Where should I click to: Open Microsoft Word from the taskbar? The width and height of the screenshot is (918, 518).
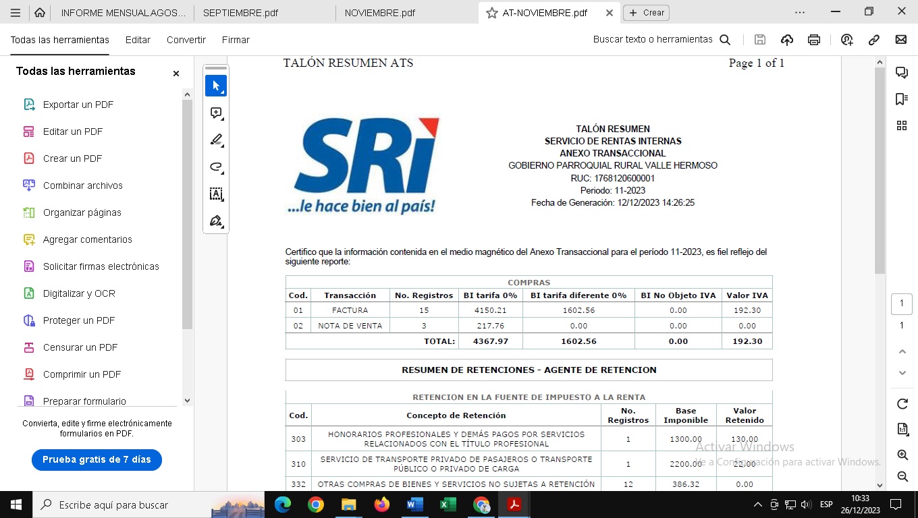coord(414,505)
